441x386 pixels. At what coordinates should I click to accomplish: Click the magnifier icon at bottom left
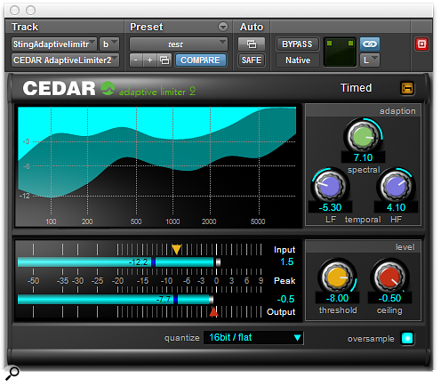coord(12,373)
